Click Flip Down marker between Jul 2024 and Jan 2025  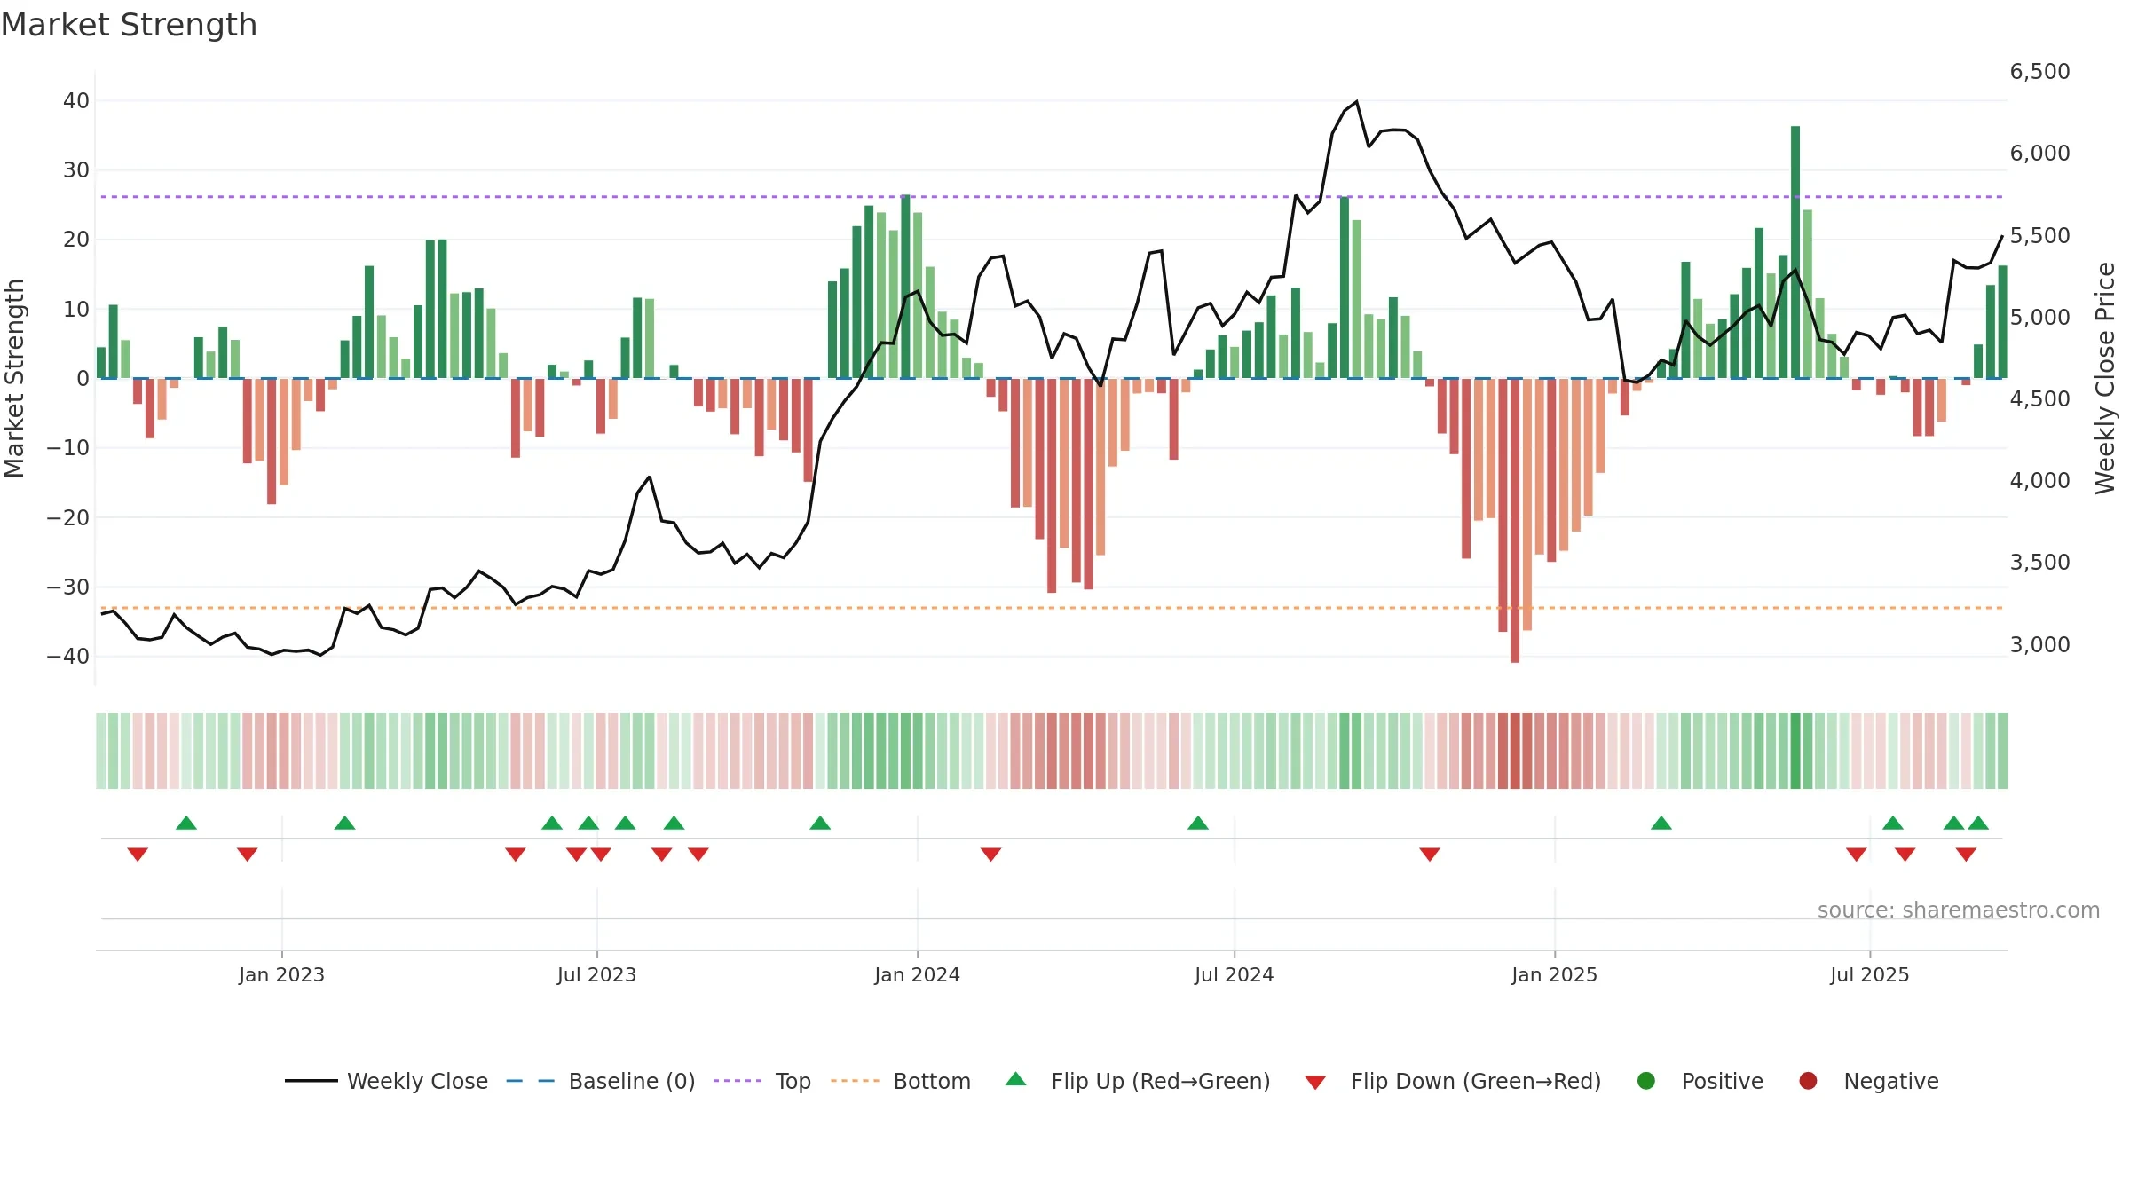pyautogui.click(x=1430, y=854)
